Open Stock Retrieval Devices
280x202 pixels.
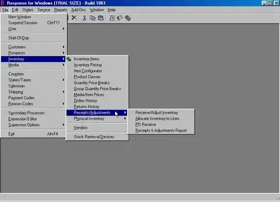pyautogui.click(x=97, y=137)
